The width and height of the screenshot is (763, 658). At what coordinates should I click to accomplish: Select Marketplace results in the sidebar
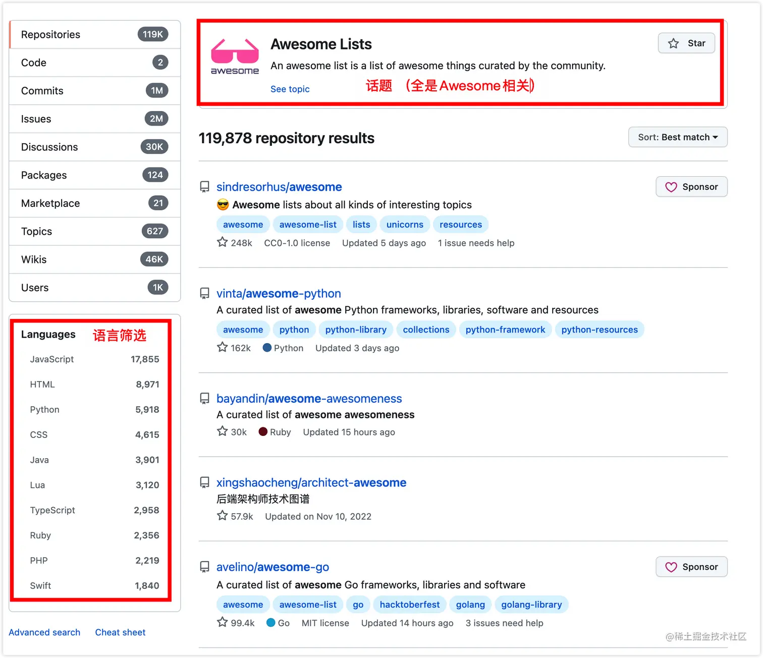tap(95, 203)
